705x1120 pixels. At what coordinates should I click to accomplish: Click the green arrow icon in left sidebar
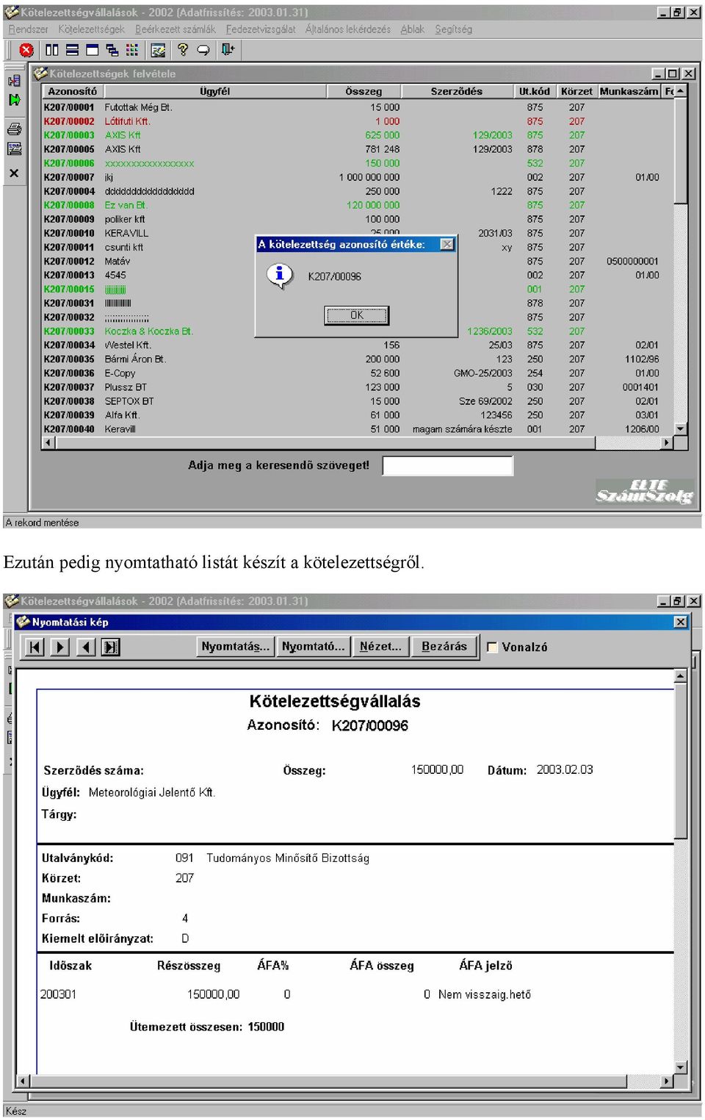pos(14,100)
